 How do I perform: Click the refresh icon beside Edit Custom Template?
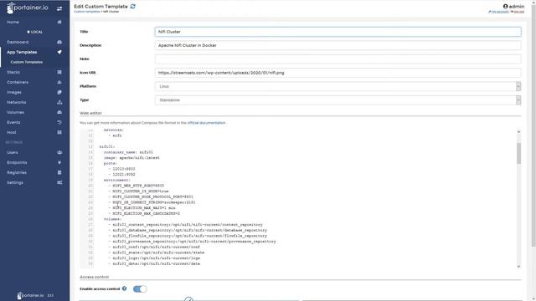pos(132,6)
